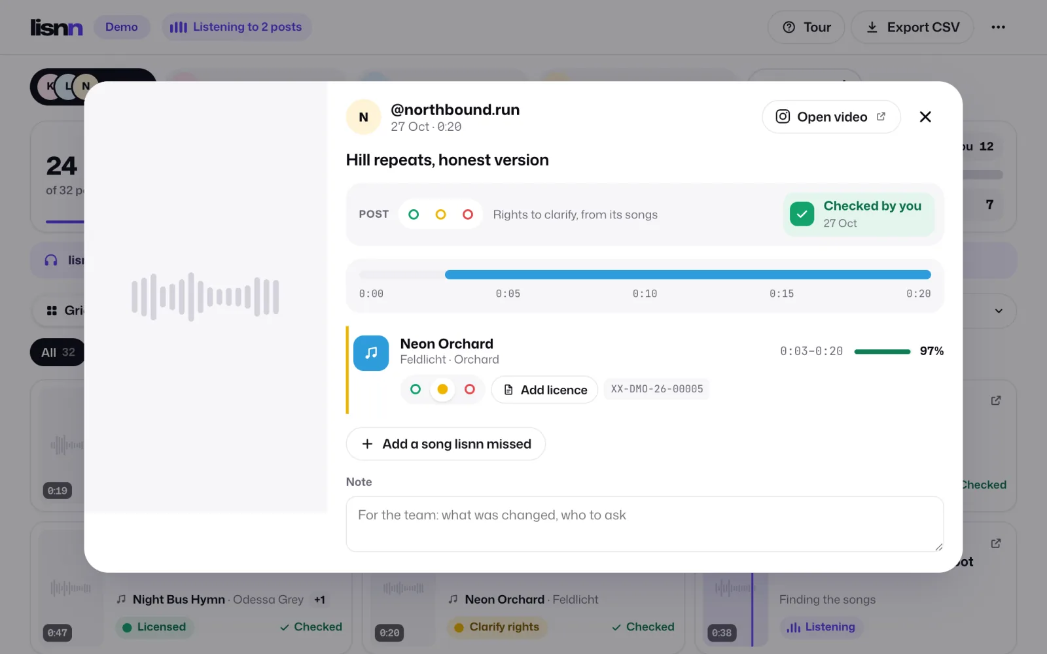Click the Demo badge
The height and width of the screenshot is (654, 1047).
122,27
